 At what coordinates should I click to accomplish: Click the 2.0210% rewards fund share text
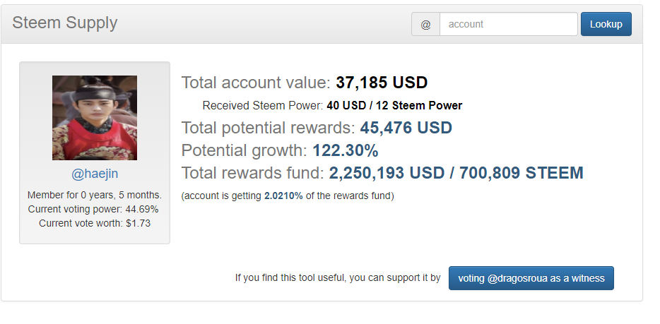[283, 196]
